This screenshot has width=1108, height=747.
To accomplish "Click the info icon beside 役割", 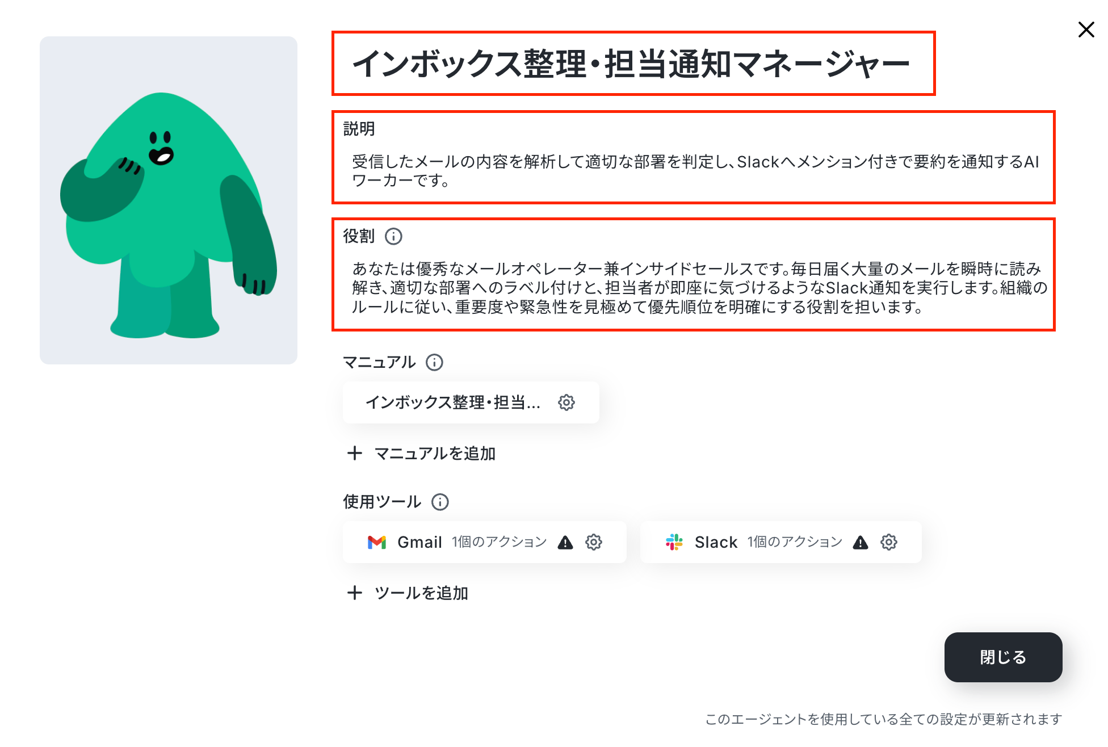I will click(393, 236).
